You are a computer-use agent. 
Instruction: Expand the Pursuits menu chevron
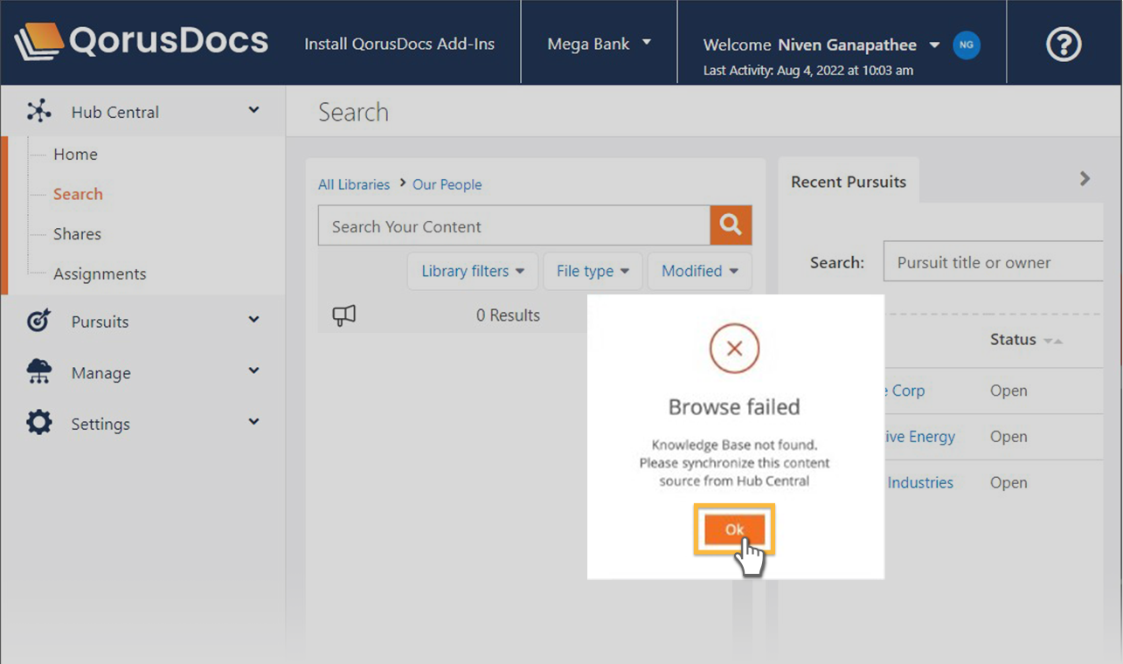253,320
